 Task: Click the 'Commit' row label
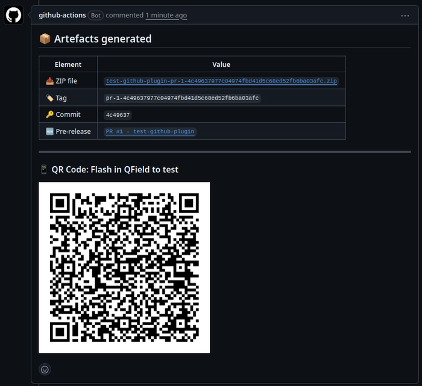click(68, 114)
